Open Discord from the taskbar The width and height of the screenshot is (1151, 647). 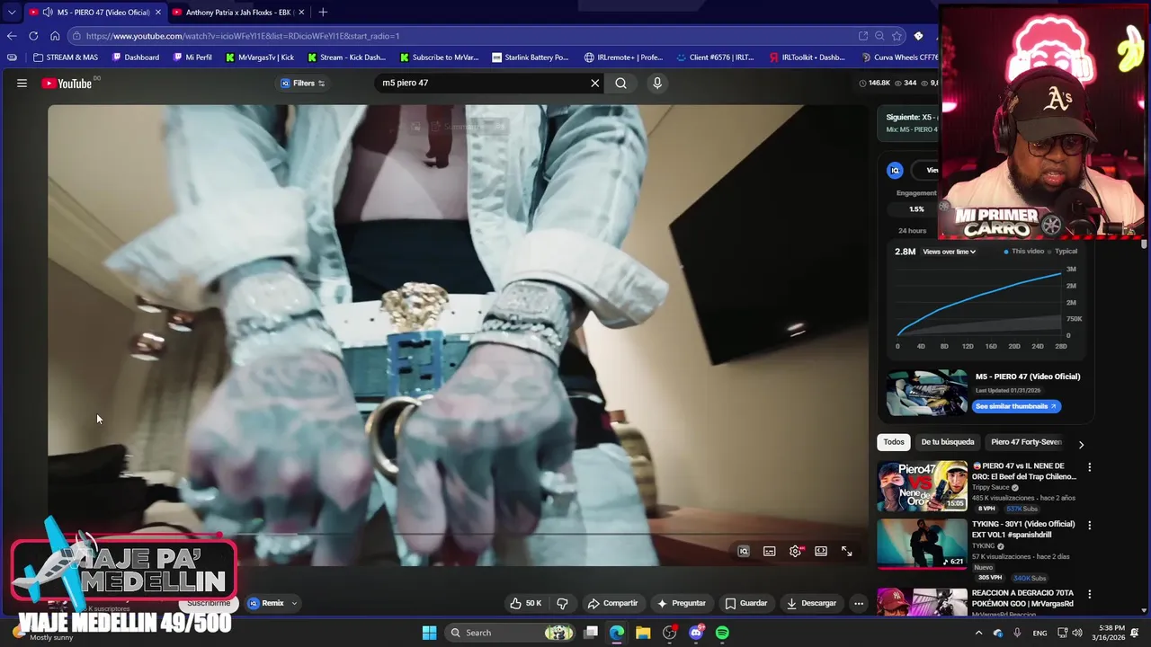click(696, 633)
